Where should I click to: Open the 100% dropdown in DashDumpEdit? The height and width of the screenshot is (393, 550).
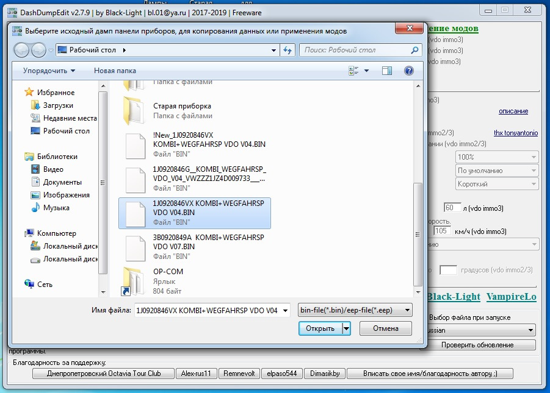497,157
